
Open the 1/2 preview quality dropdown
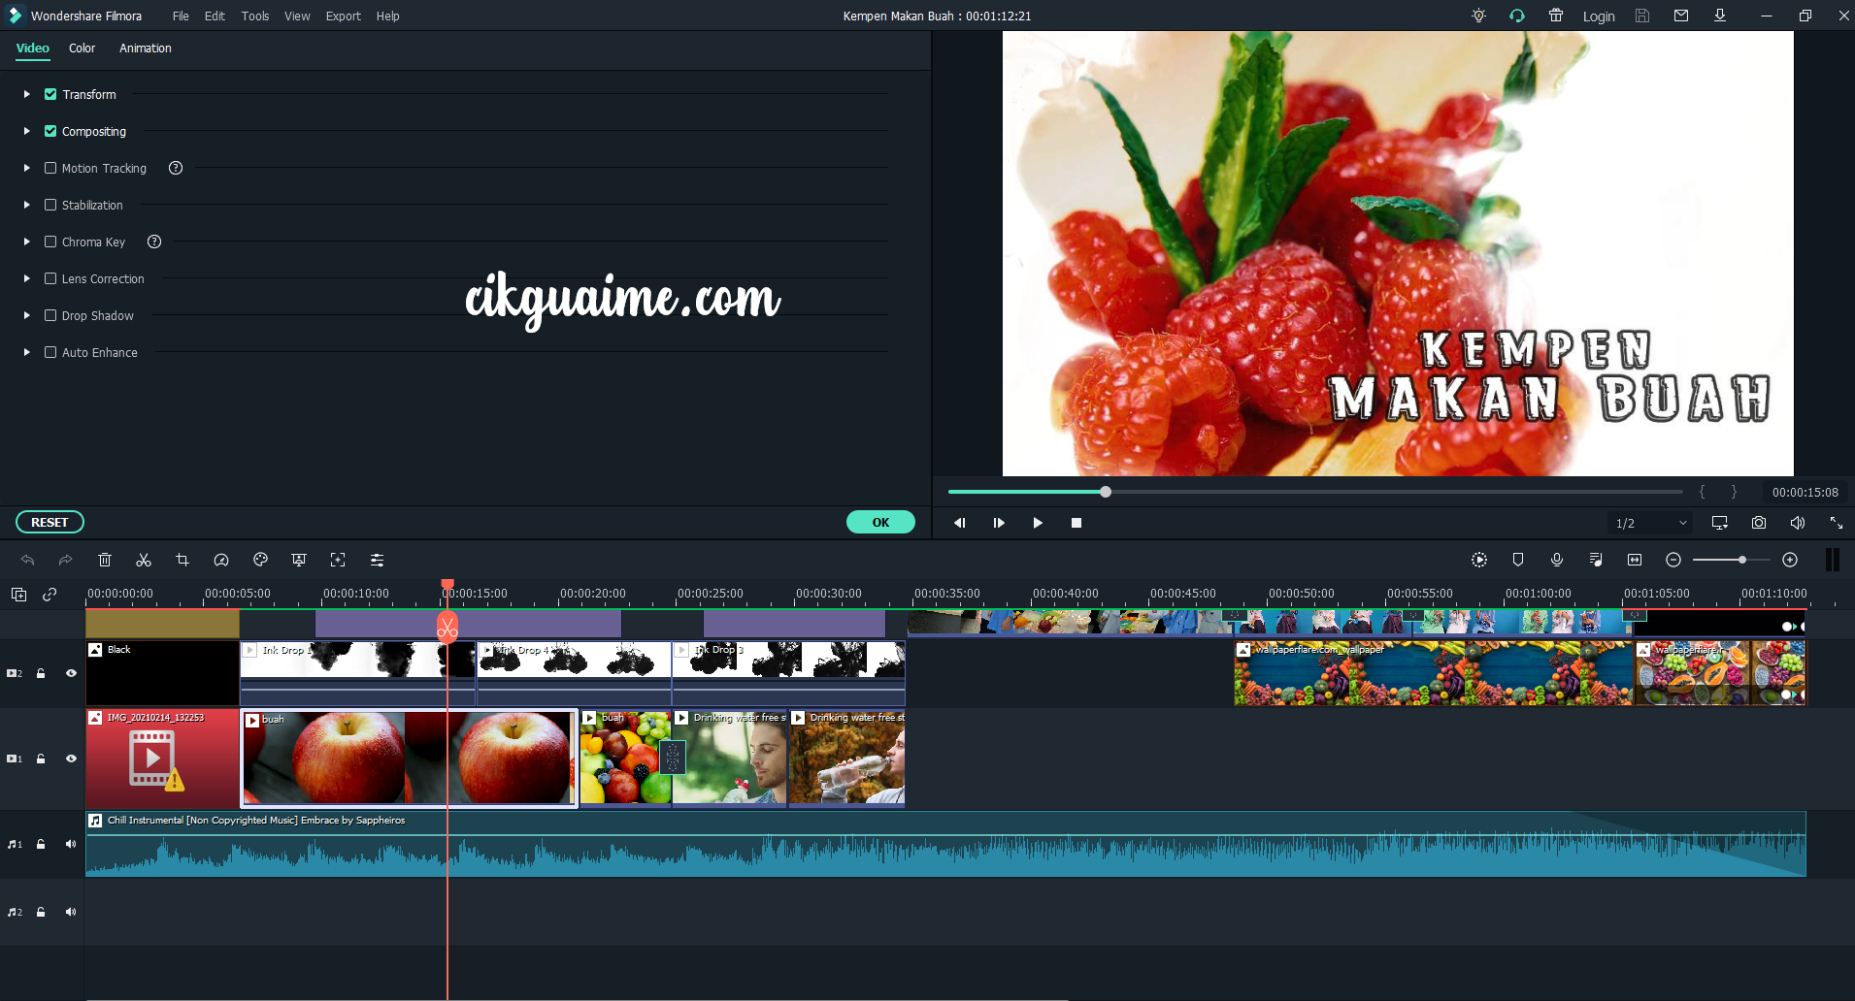click(x=1650, y=523)
